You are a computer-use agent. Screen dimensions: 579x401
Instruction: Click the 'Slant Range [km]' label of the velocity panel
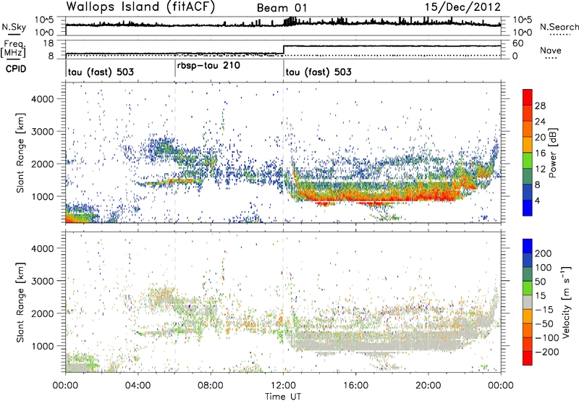click(x=20, y=303)
